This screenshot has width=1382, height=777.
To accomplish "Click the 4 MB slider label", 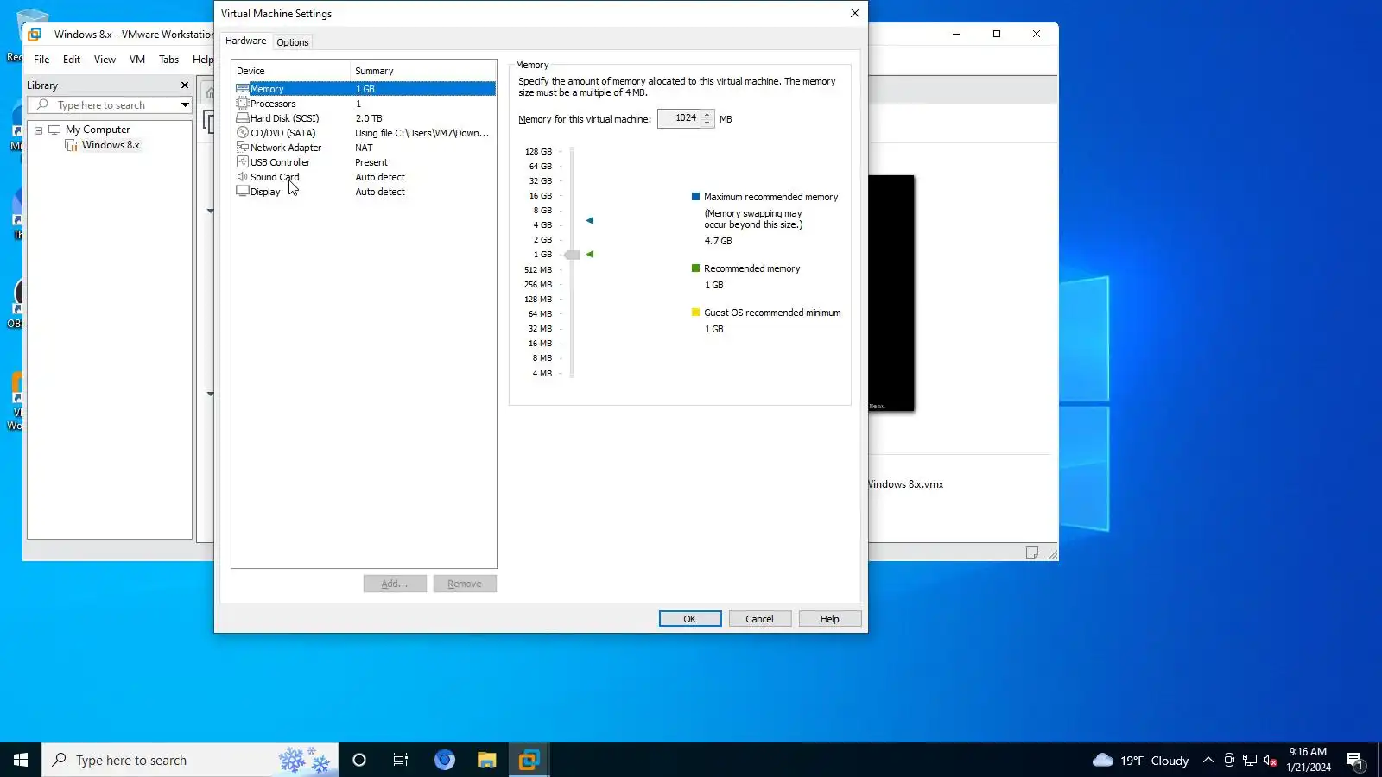I will 542,374.
